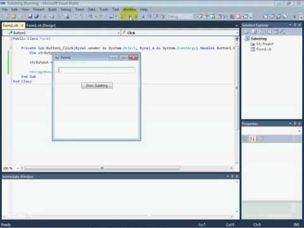Open the Immediate Window position dropdown
Viewport: 304px width, 228px height.
coord(227,176)
